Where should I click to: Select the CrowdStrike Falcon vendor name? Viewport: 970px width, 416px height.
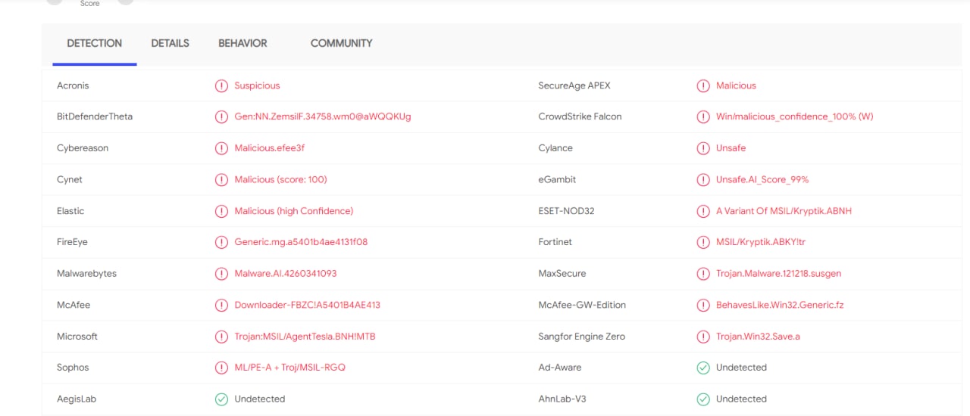(x=580, y=116)
